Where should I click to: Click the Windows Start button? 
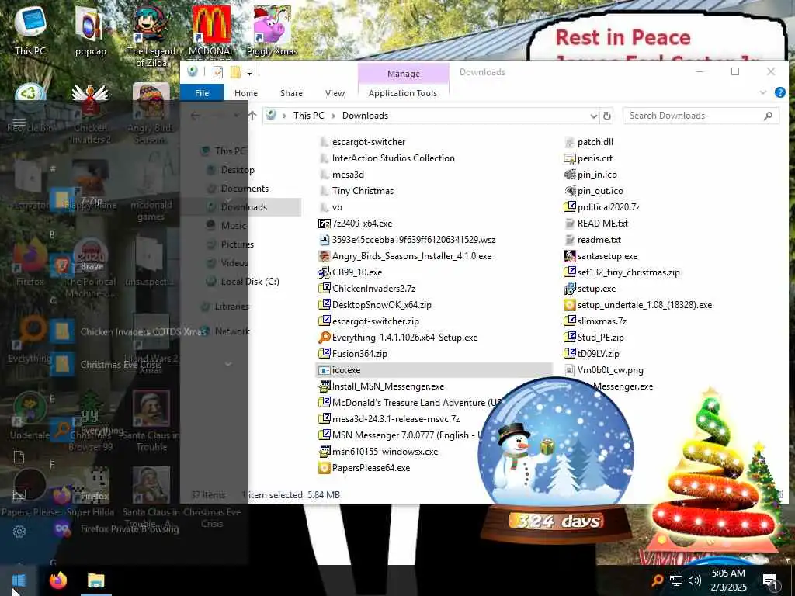click(19, 580)
